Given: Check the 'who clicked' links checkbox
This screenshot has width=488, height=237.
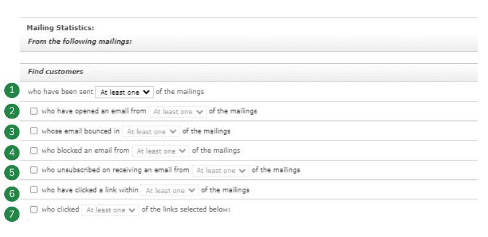Looking at the screenshot, I should 34,210.
